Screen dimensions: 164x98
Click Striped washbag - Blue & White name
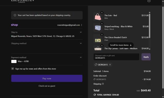point(118,27)
